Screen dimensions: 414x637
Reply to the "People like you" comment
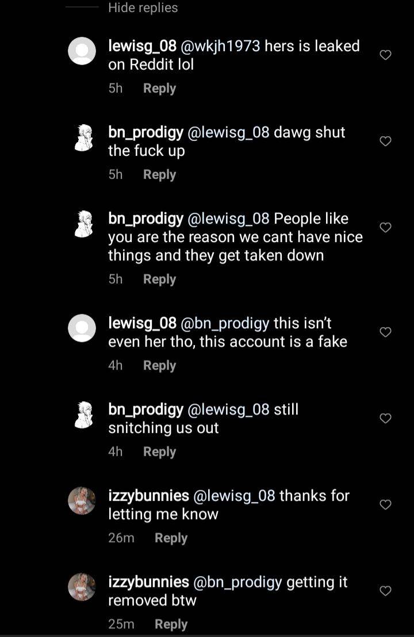(159, 279)
